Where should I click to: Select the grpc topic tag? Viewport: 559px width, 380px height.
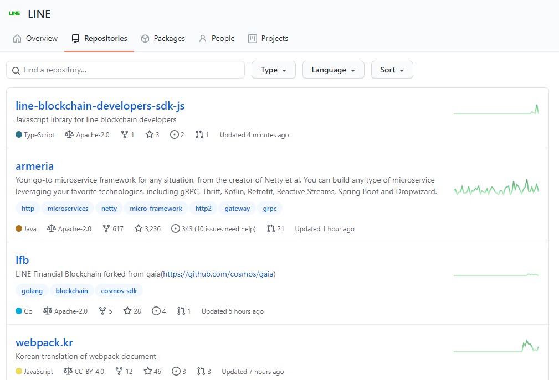click(269, 209)
